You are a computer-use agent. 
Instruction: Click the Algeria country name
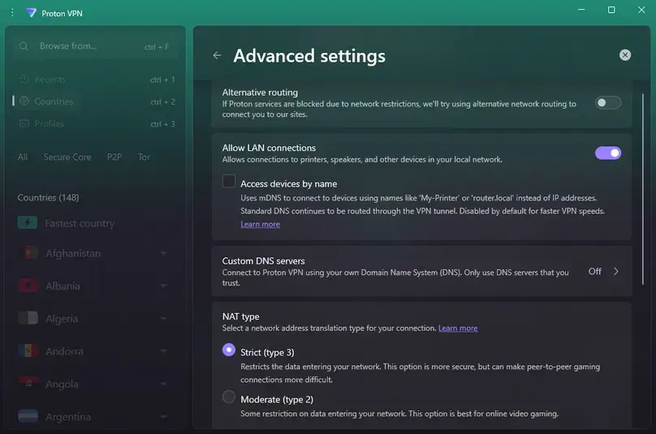(62, 319)
